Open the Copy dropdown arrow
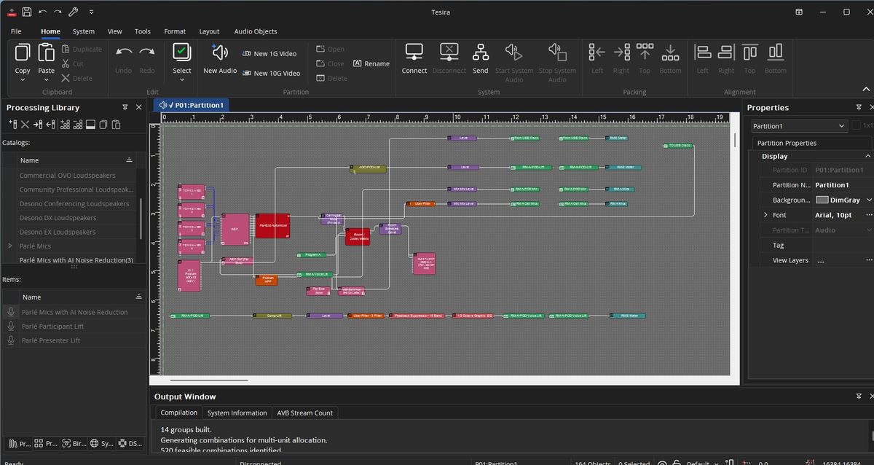This screenshot has width=874, height=465. point(23,79)
